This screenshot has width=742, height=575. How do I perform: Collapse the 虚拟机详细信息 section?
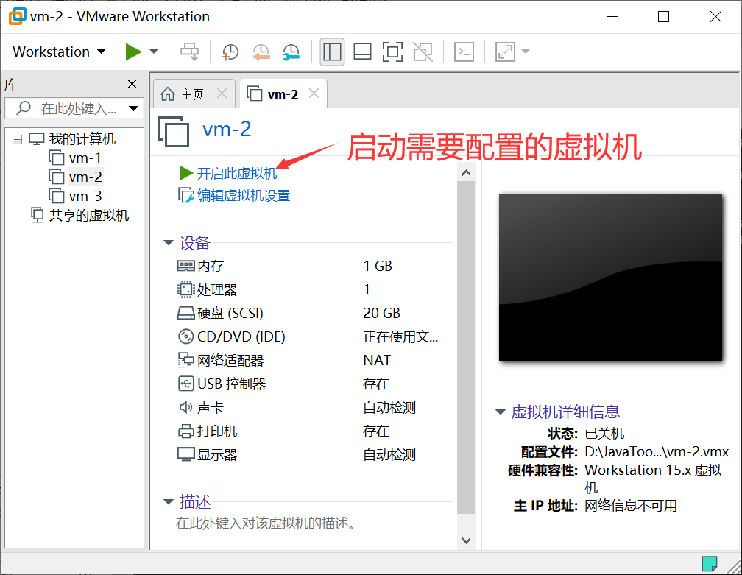click(501, 412)
